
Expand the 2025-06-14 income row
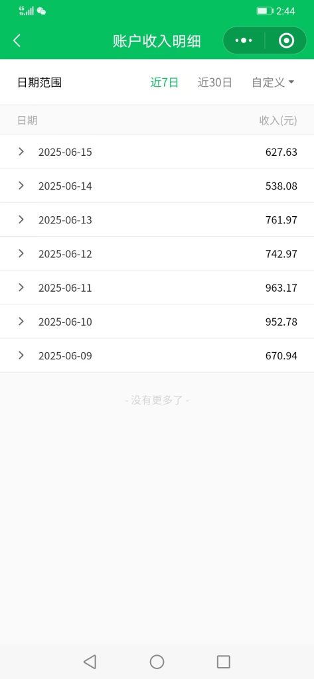(157, 186)
